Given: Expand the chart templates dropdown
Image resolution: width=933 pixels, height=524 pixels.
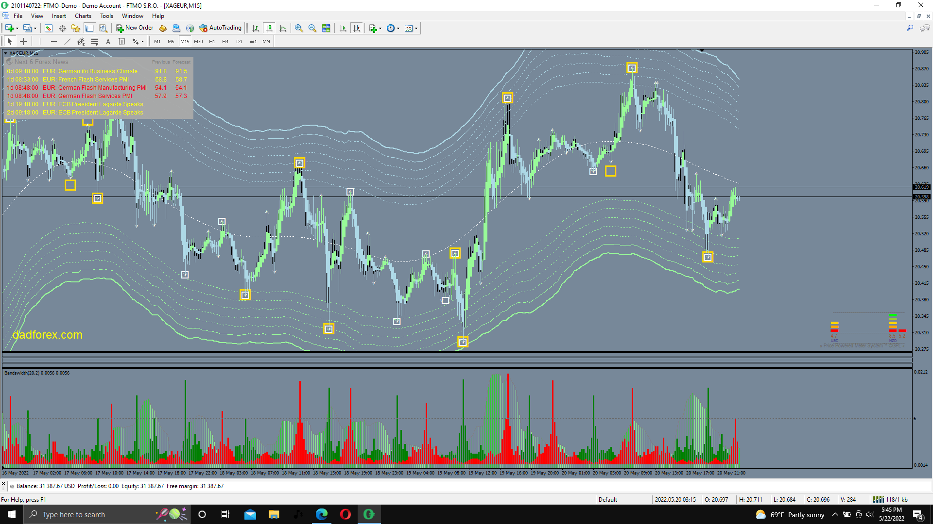Looking at the screenshot, I should [x=416, y=28].
